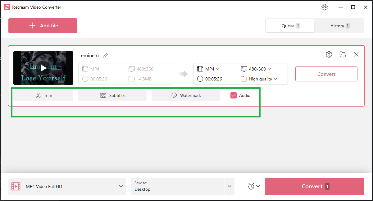This screenshot has width=373, height=201.
Task: Uncheck the Audio checkbox
Action: [x=234, y=95]
